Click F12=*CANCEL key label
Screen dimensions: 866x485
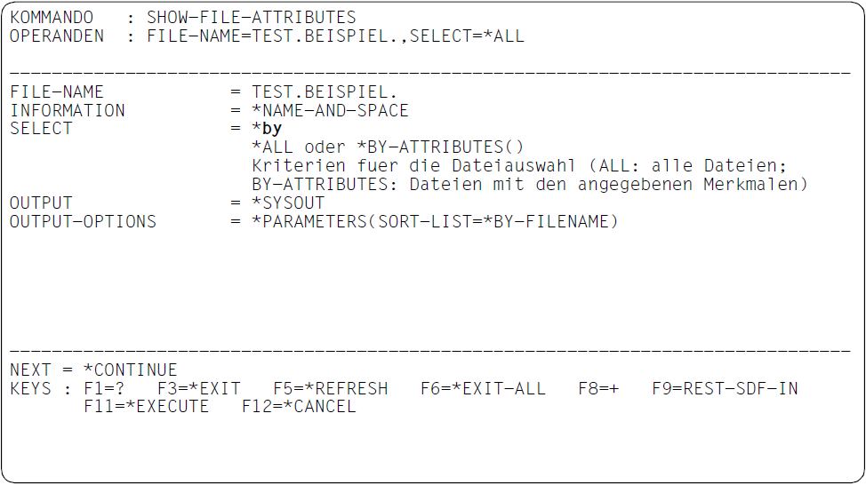pos(299,407)
